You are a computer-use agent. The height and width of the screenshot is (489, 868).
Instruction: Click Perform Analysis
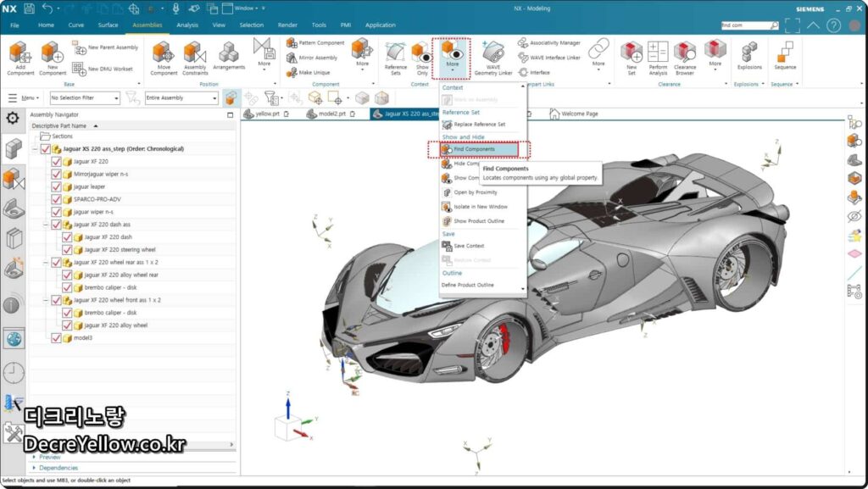(x=658, y=58)
